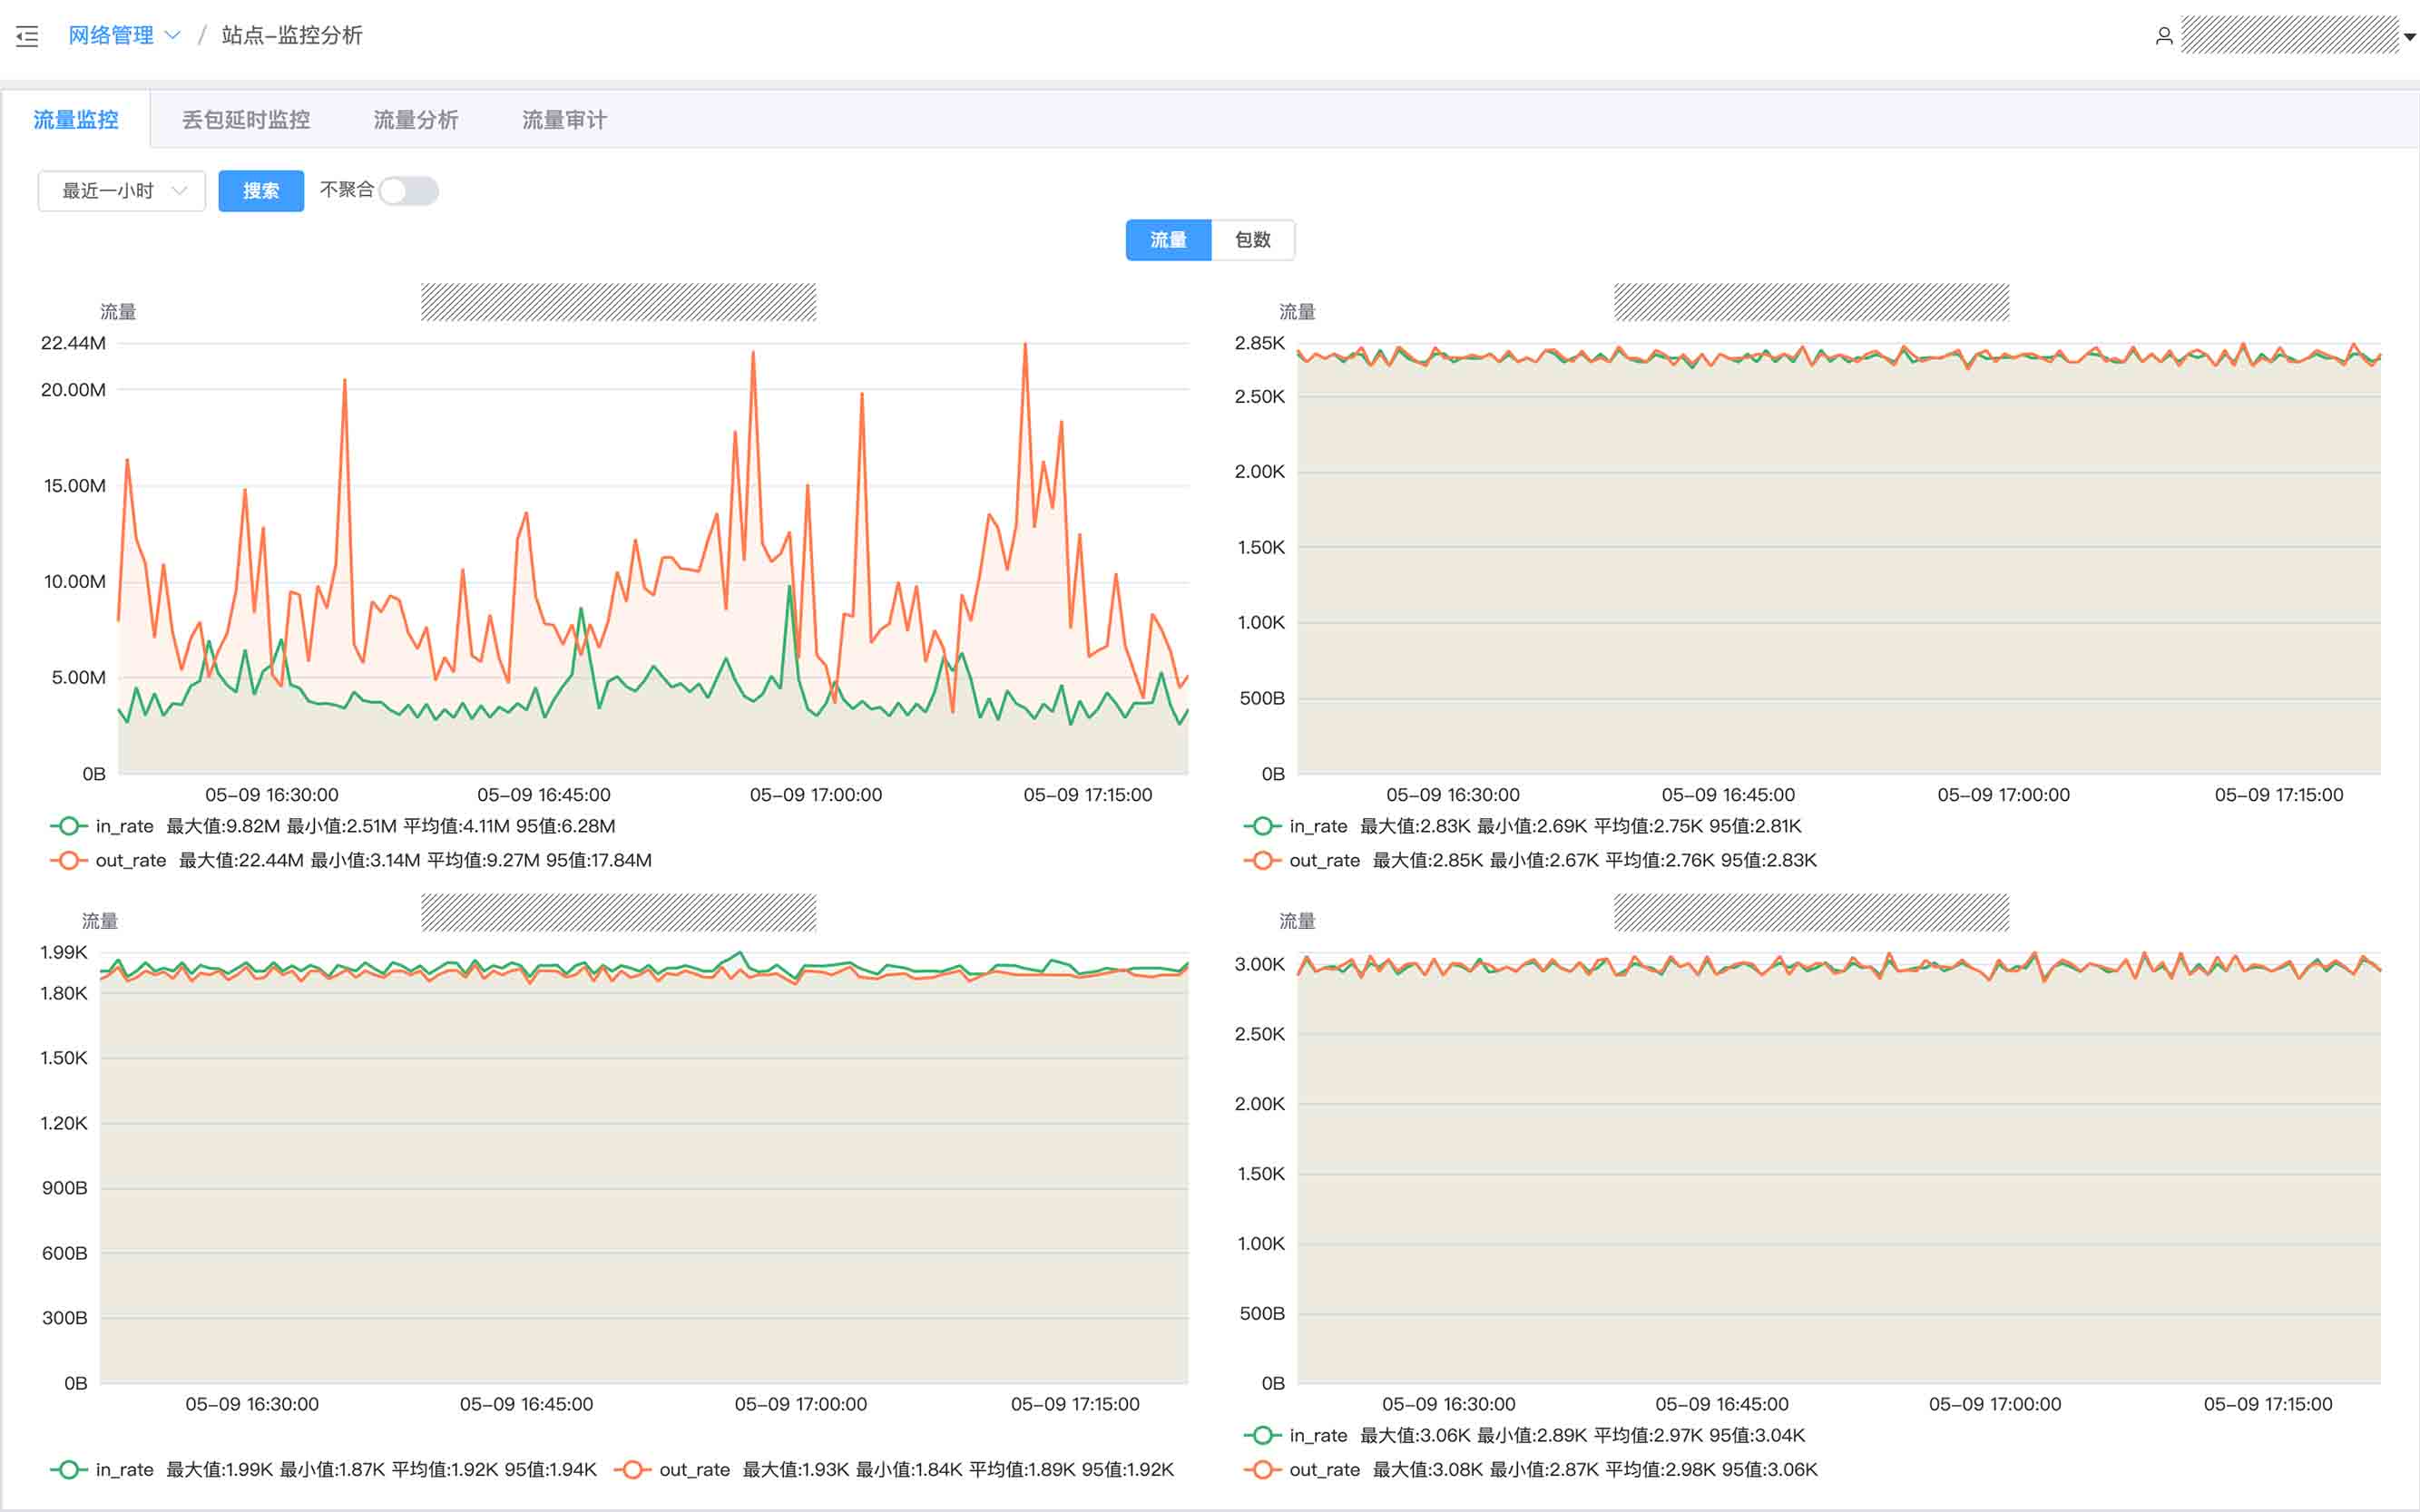Viewport: 2420px width, 1512px height.
Task: Select the 流量 view button
Action: point(1168,240)
